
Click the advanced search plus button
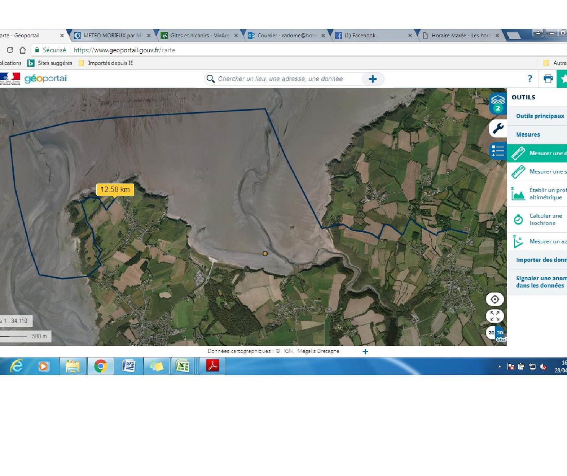(372, 79)
